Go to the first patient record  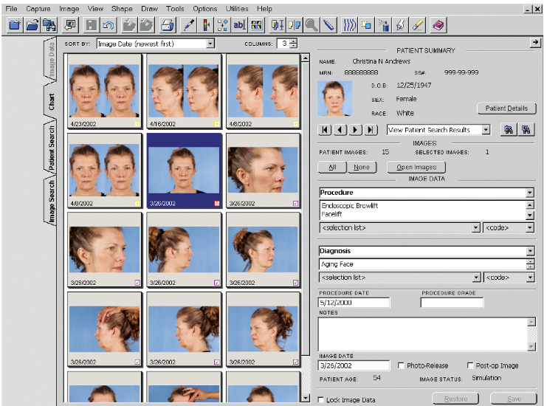click(x=325, y=130)
